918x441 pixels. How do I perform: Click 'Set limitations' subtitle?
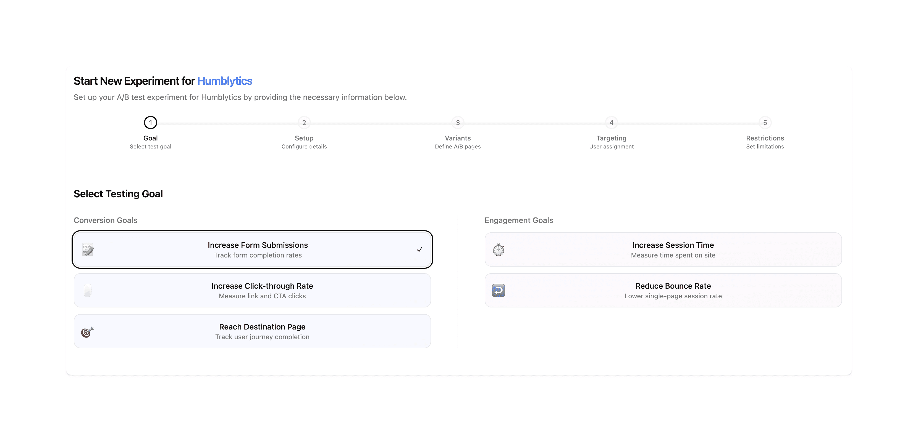pyautogui.click(x=765, y=147)
